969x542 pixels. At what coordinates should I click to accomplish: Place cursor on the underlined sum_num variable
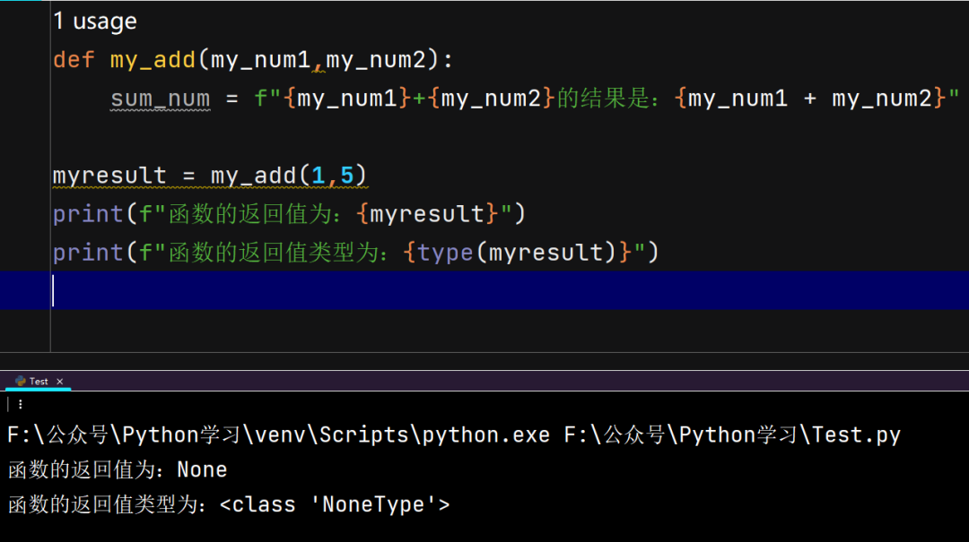[160, 97]
